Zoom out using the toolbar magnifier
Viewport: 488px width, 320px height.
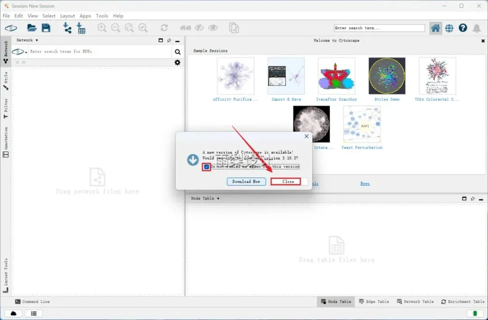[116, 28]
